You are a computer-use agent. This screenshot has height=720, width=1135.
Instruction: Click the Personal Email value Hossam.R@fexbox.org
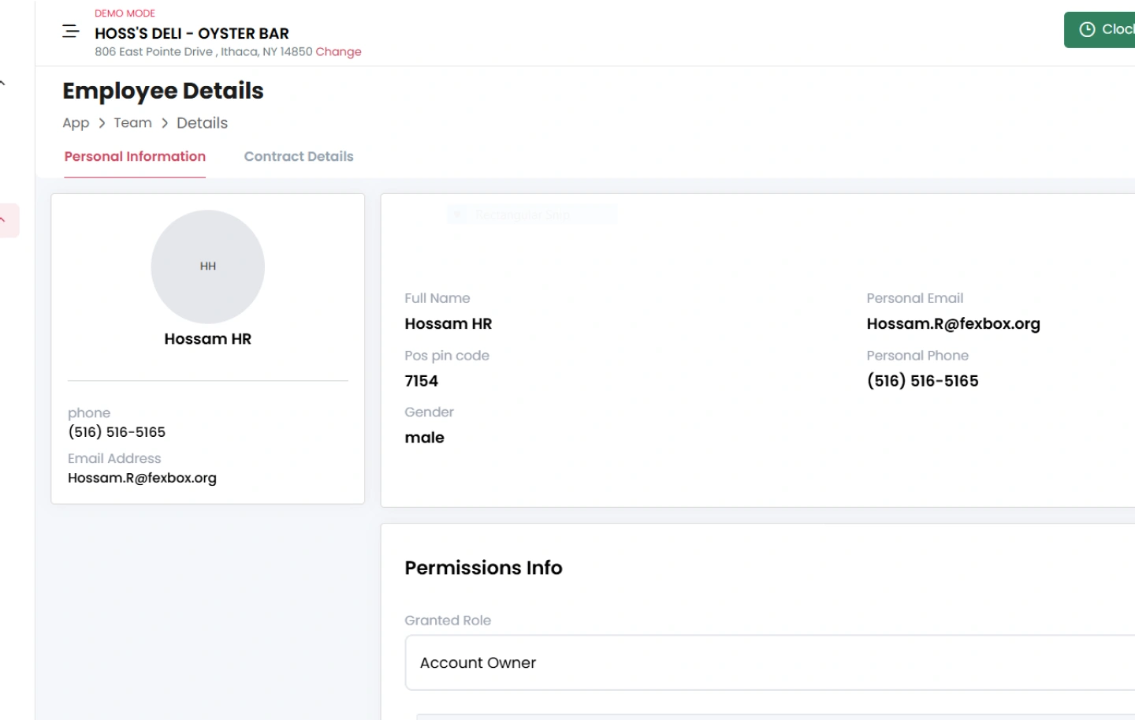click(x=953, y=323)
